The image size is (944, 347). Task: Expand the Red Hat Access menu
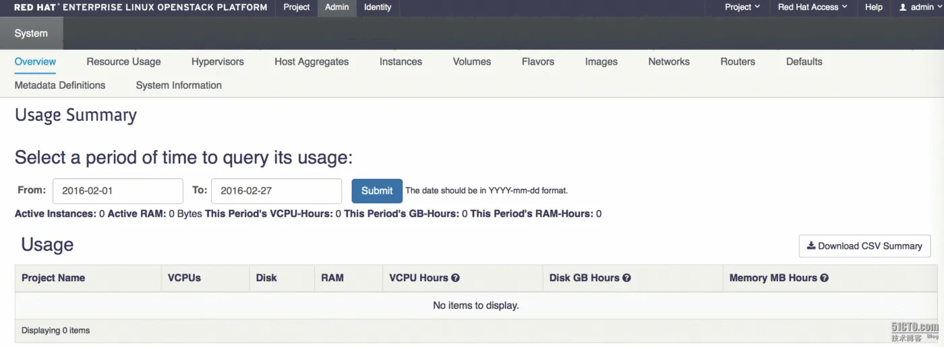(813, 7)
